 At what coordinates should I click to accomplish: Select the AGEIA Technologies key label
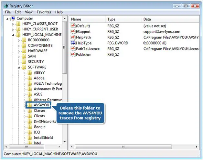point(48,83)
